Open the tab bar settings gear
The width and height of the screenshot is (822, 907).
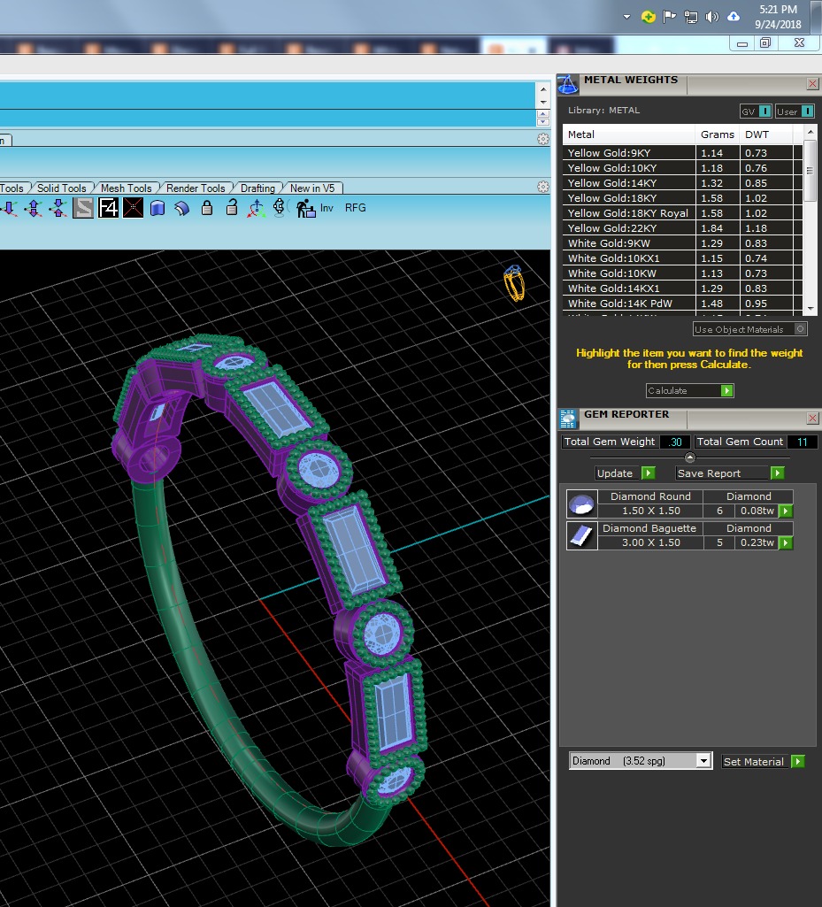542,187
